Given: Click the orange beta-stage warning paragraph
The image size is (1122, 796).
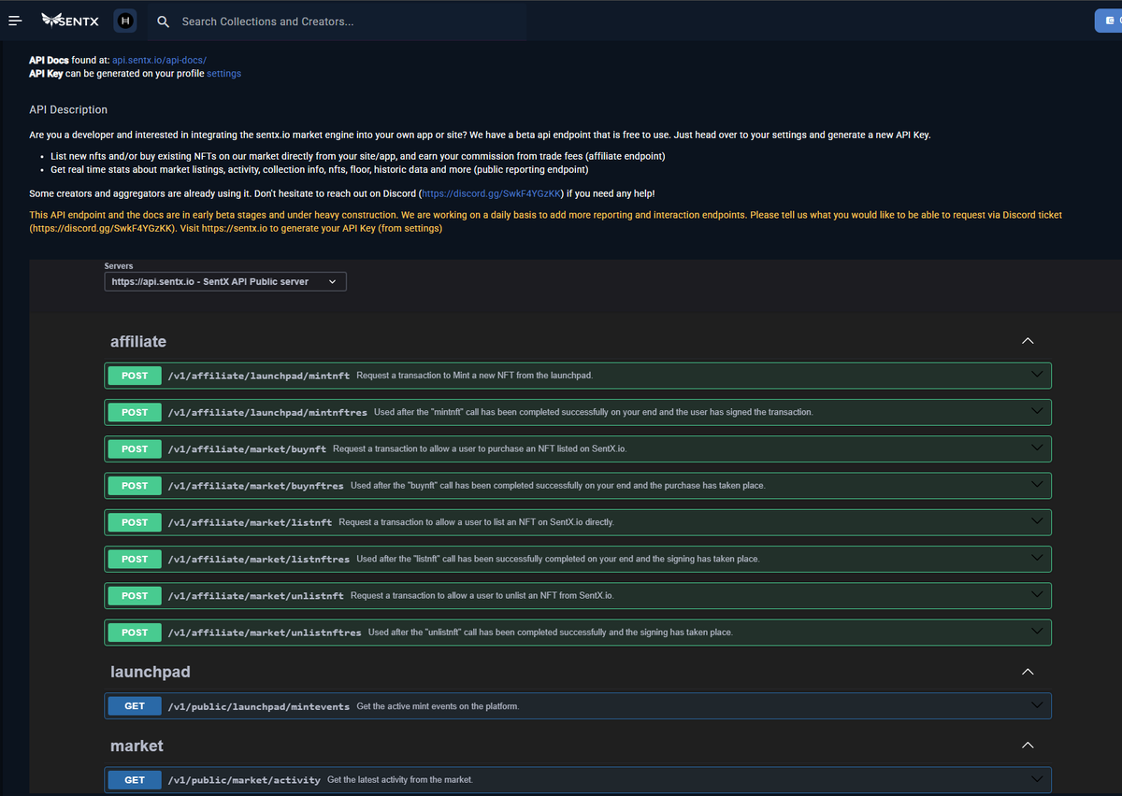Looking at the screenshot, I should 545,221.
